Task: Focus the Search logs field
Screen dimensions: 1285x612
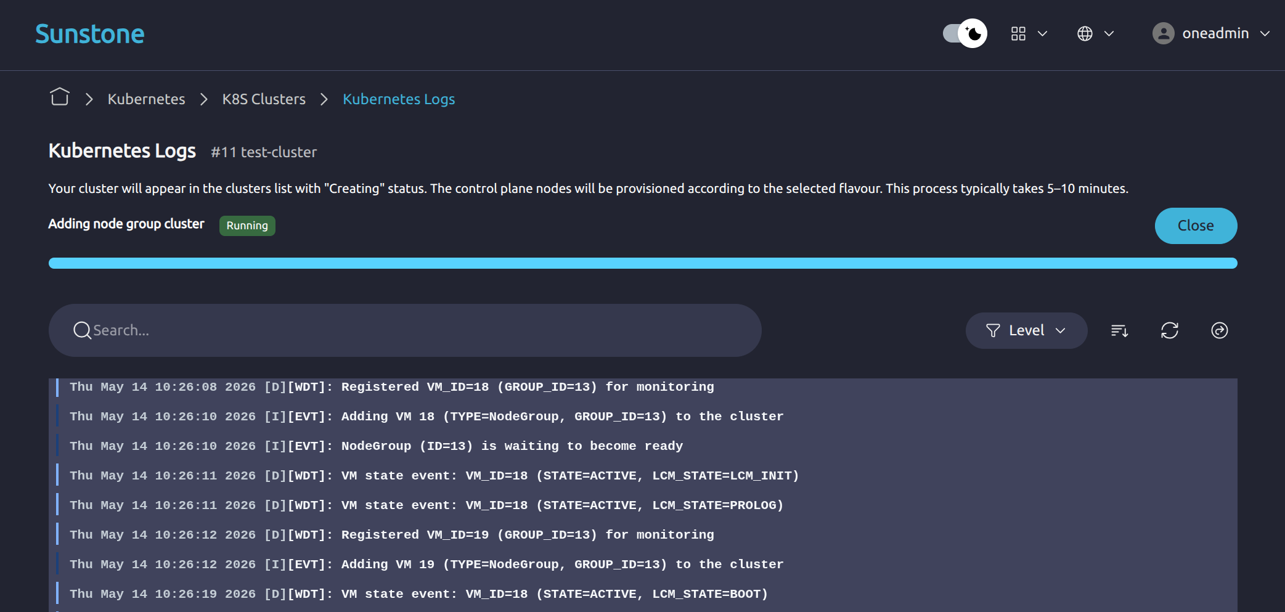Action: (x=405, y=330)
